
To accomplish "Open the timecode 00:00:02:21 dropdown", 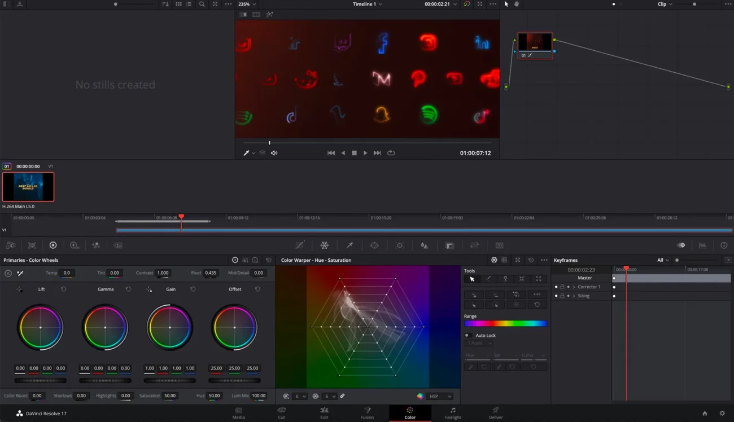I will tap(440, 4).
